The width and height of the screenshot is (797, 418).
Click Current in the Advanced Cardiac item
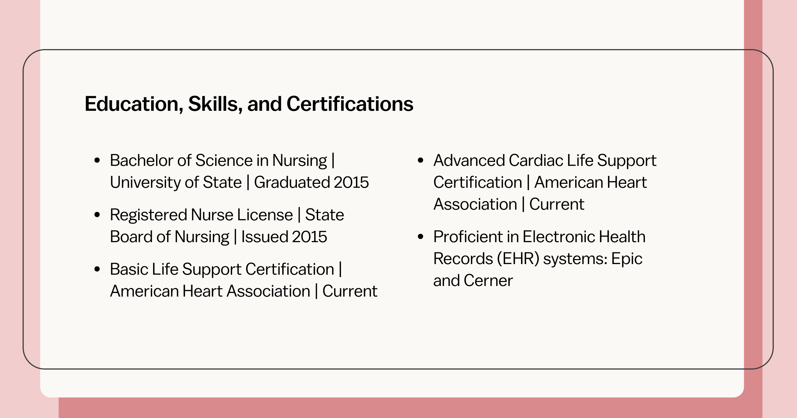pos(557,204)
